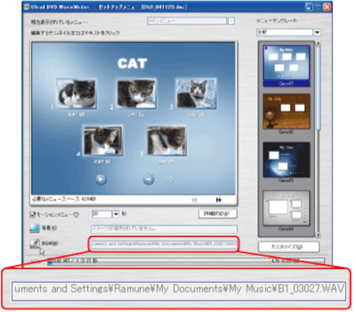Click the BGM music icon
Viewport: 356px width, 312px height.
35,243
